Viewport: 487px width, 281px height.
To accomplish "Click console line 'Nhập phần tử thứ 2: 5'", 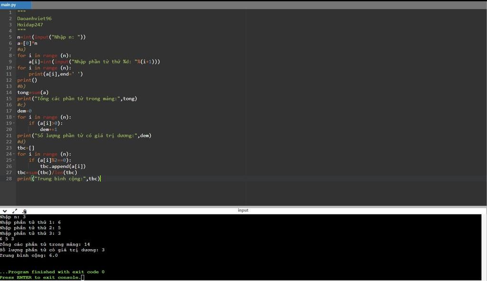I will coord(30,228).
